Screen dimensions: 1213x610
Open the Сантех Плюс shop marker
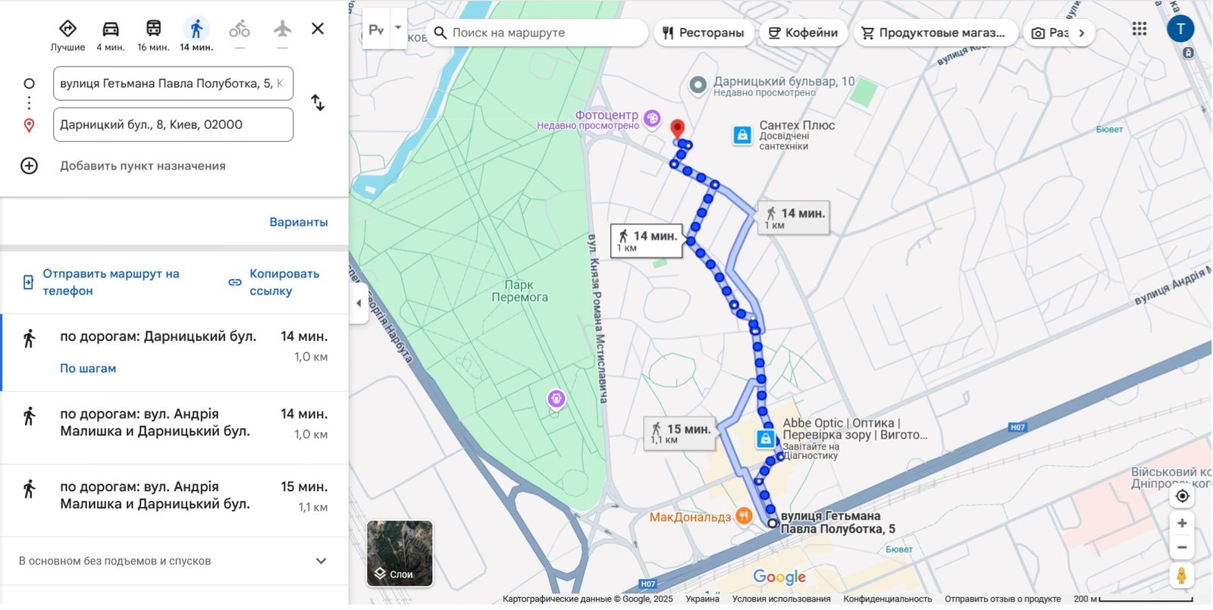pyautogui.click(x=742, y=135)
